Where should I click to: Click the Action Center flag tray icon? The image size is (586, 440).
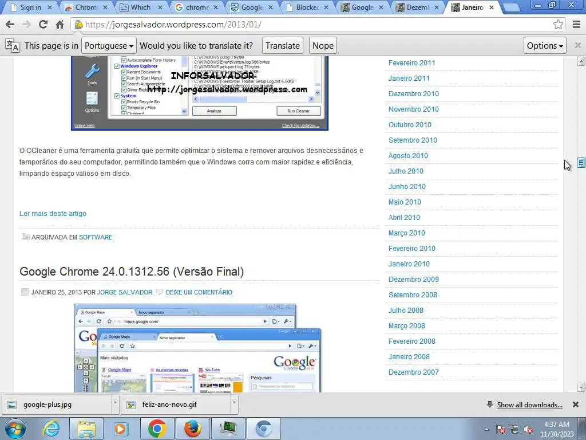501,429
